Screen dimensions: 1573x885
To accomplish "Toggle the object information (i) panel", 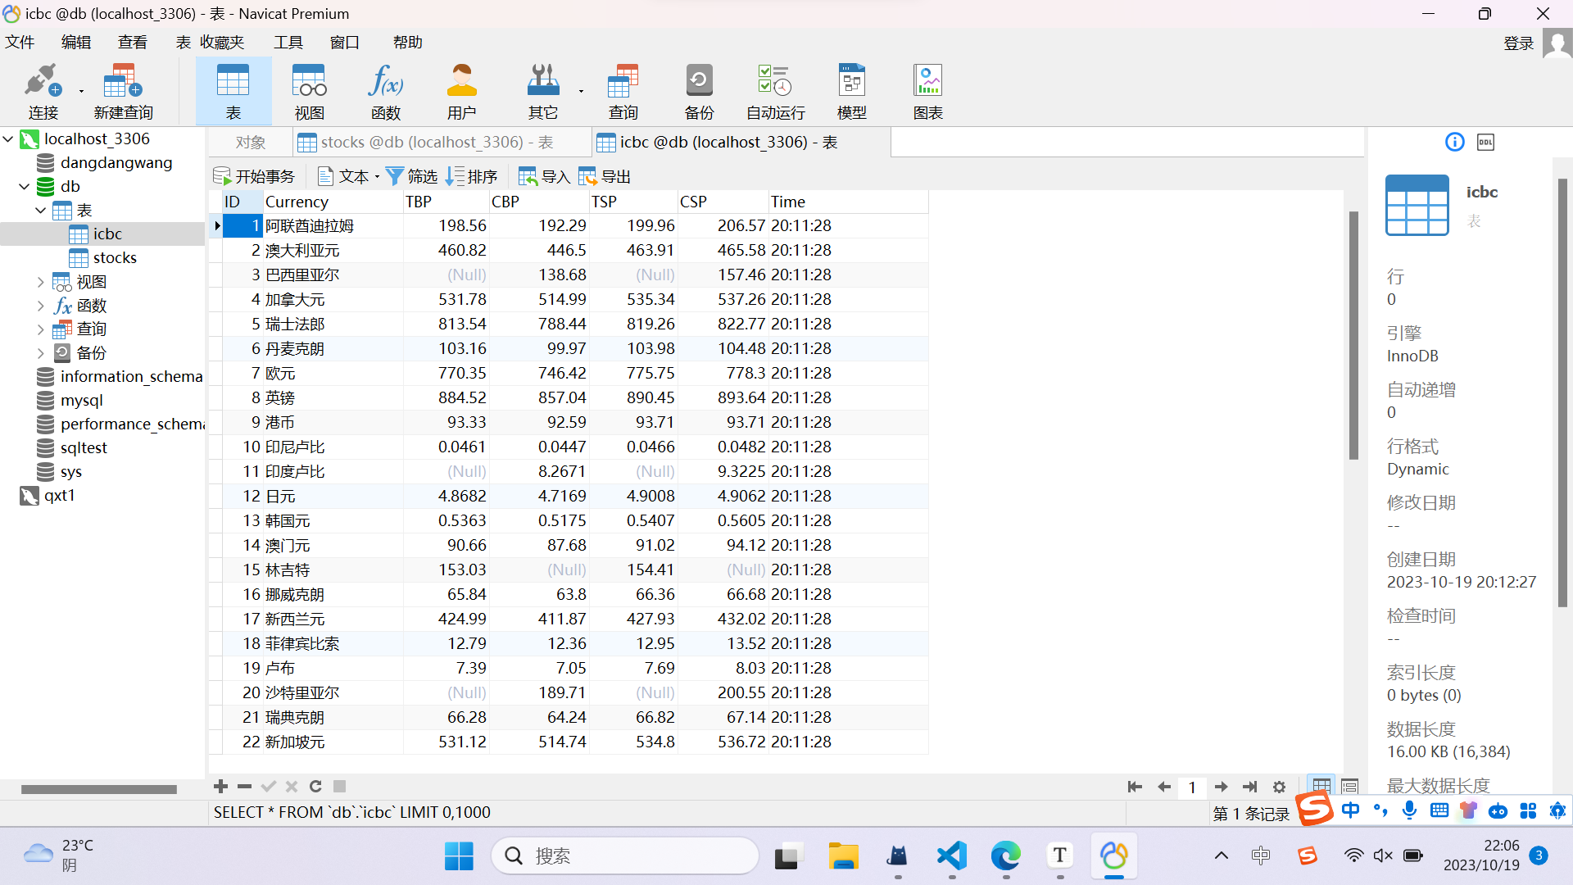I will 1454,143.
